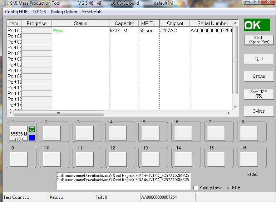This screenshot has height=202, width=276.
Task: Click the Fail : 0 status field
Action: (117, 197)
